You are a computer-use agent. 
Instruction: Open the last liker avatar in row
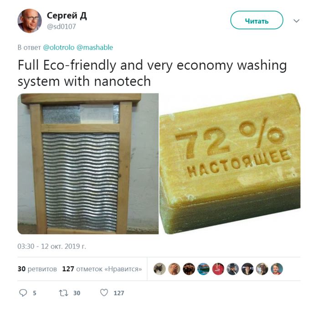[x=277, y=269]
